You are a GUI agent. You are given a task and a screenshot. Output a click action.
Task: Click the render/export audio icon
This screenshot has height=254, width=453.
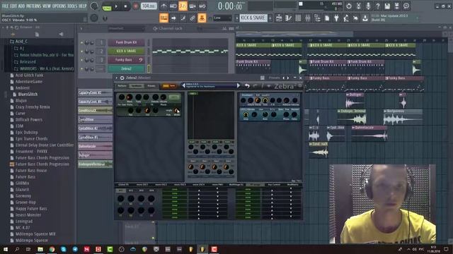coord(397,6)
